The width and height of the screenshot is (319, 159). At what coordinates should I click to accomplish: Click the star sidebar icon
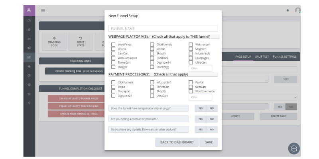(29, 94)
